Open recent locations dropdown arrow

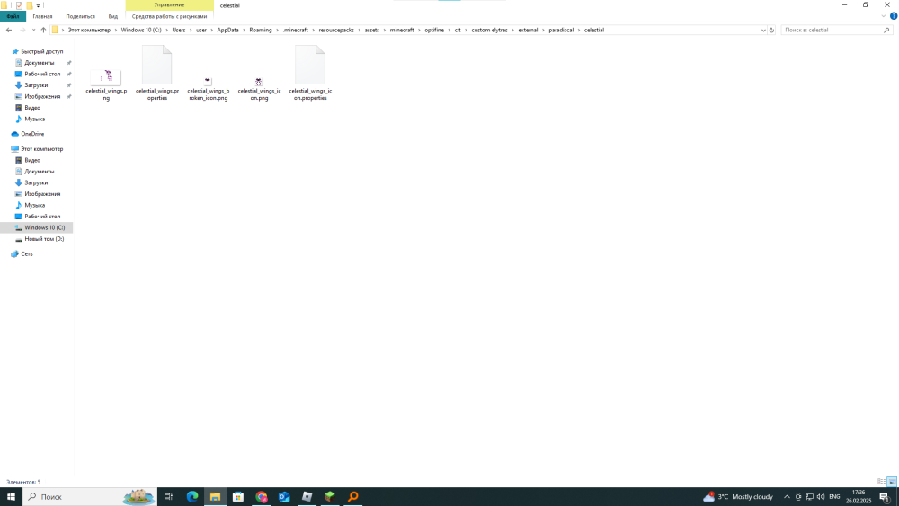click(33, 30)
